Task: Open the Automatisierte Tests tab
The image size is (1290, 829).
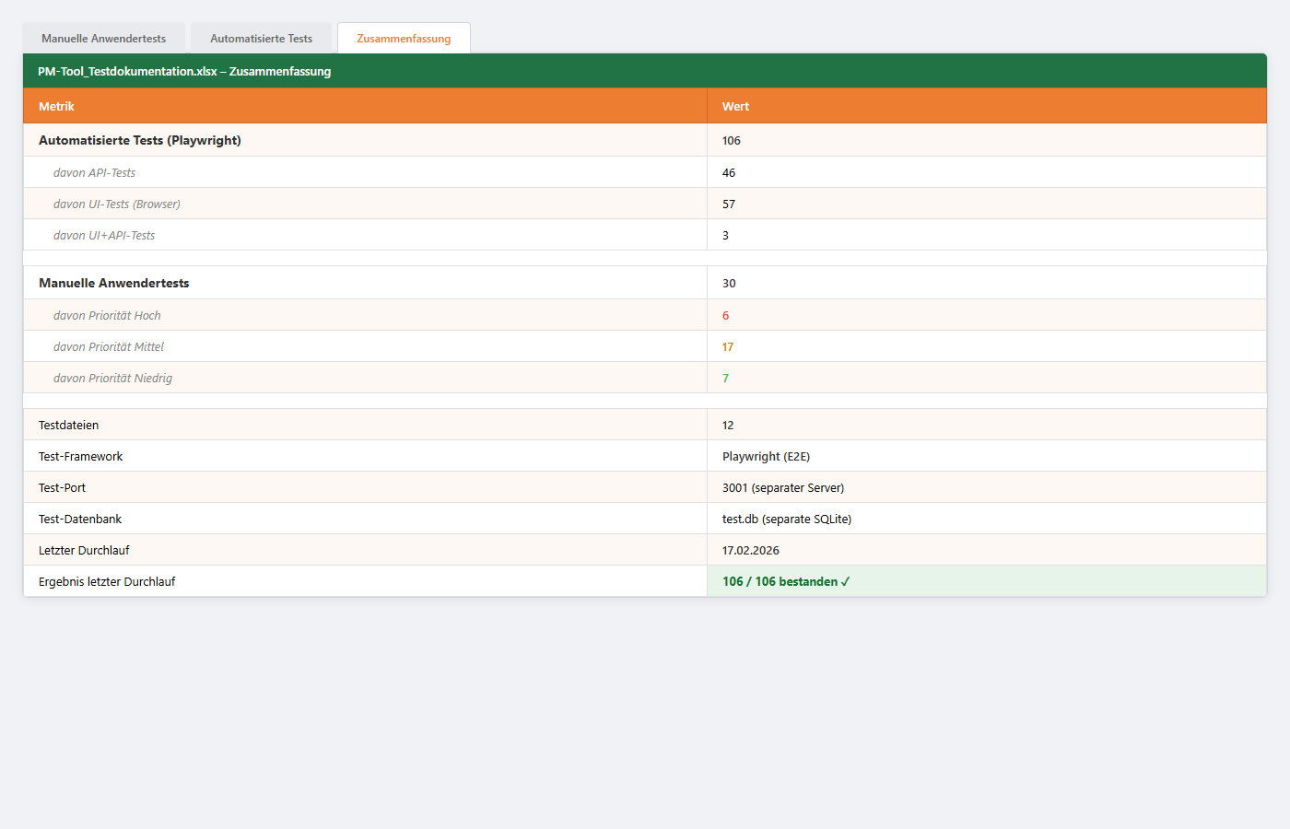Action: tap(262, 39)
